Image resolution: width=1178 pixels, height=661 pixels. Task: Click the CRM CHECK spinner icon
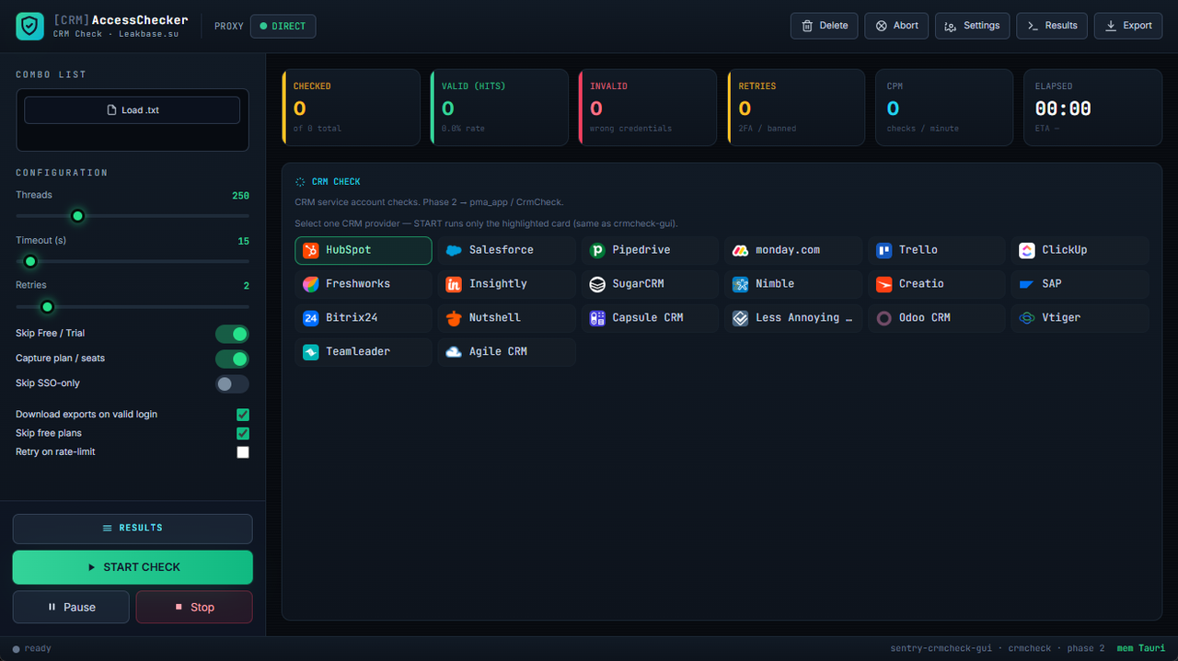coord(300,182)
